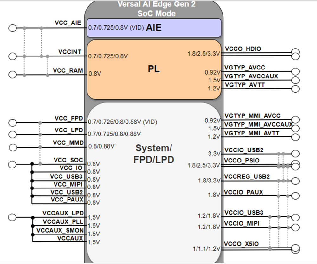Click the "VGTYP_AVCCAUX" label

251,76
